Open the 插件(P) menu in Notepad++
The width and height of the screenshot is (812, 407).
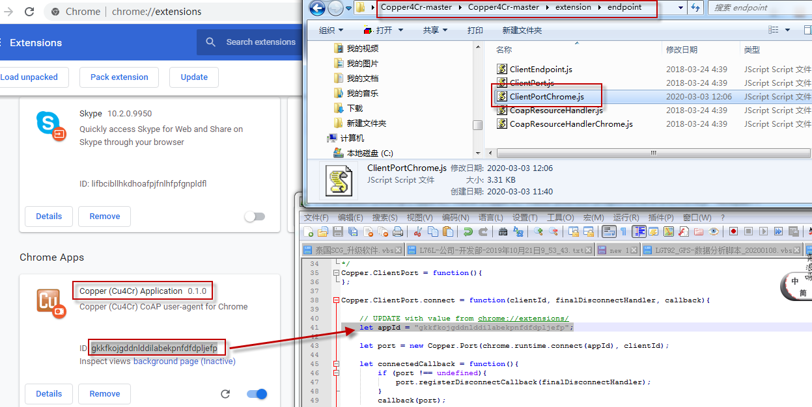(x=661, y=217)
